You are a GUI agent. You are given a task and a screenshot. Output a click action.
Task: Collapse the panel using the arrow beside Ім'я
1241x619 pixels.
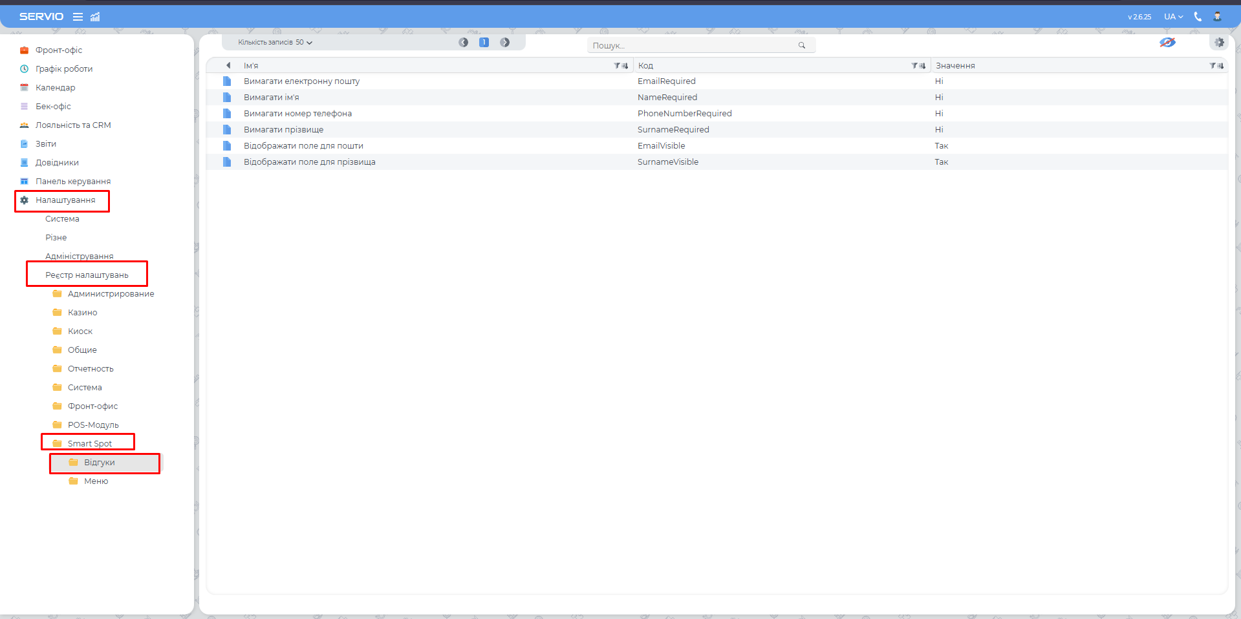228,65
